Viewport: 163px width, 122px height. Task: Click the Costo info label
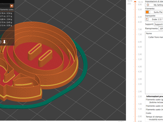click(x=148, y=113)
